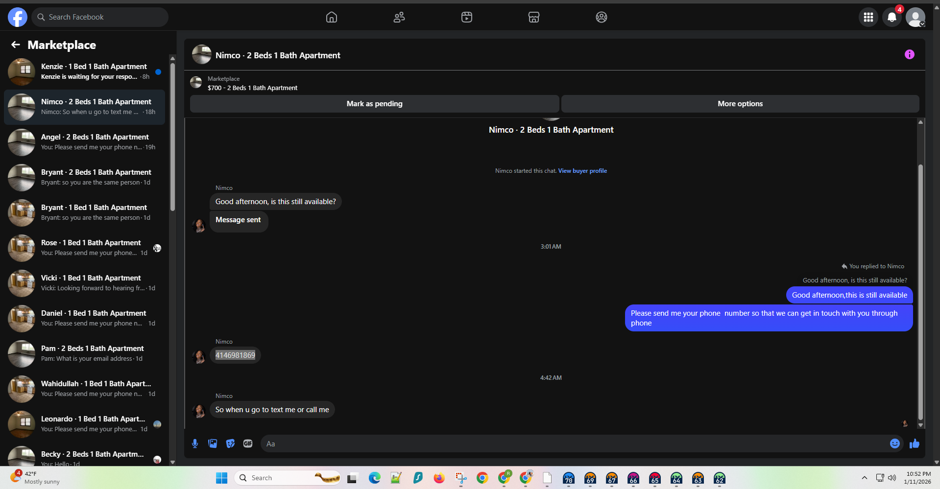Open the taskbar clock and date
Screen dimensions: 940x489
(x=917, y=478)
